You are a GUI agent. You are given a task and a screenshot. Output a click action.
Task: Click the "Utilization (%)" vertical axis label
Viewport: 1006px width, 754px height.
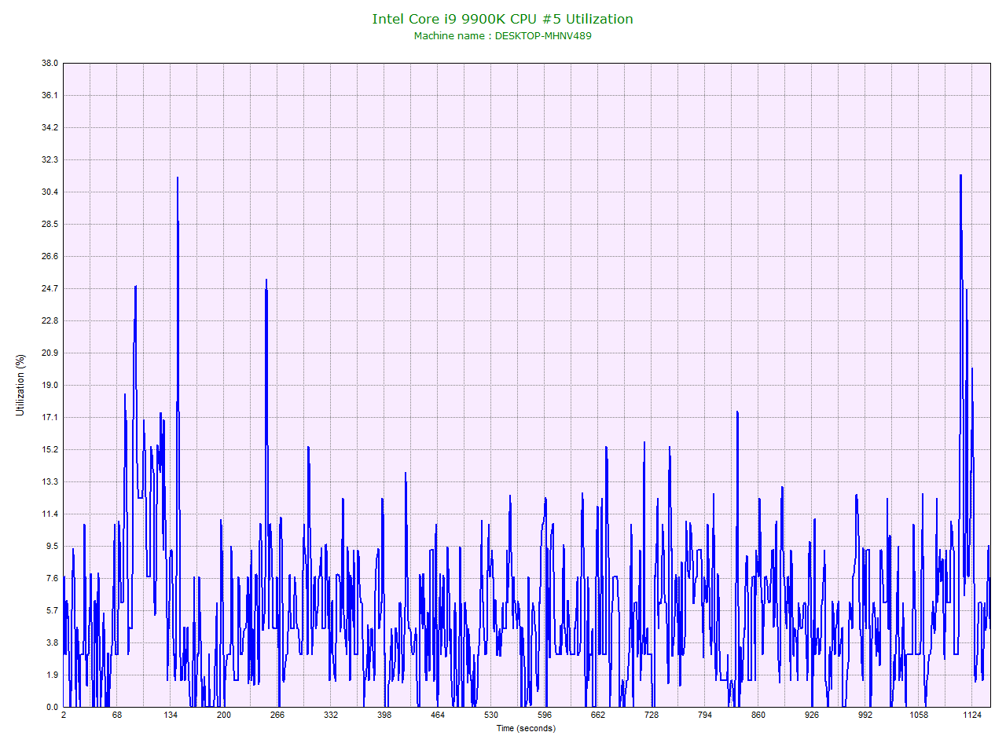tap(20, 385)
